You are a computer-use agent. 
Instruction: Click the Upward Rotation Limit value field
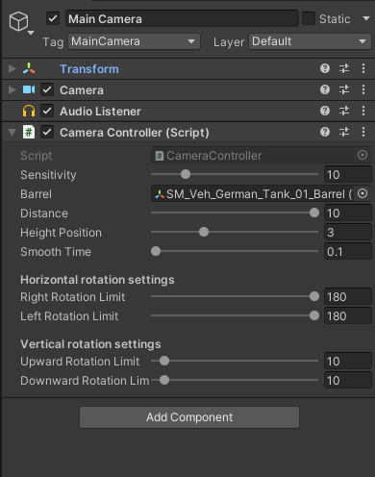click(x=348, y=362)
